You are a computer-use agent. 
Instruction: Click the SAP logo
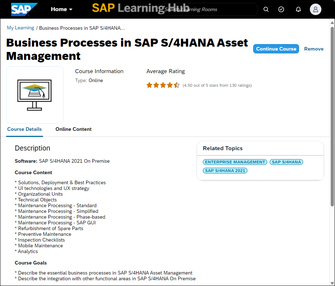tap(24, 9)
